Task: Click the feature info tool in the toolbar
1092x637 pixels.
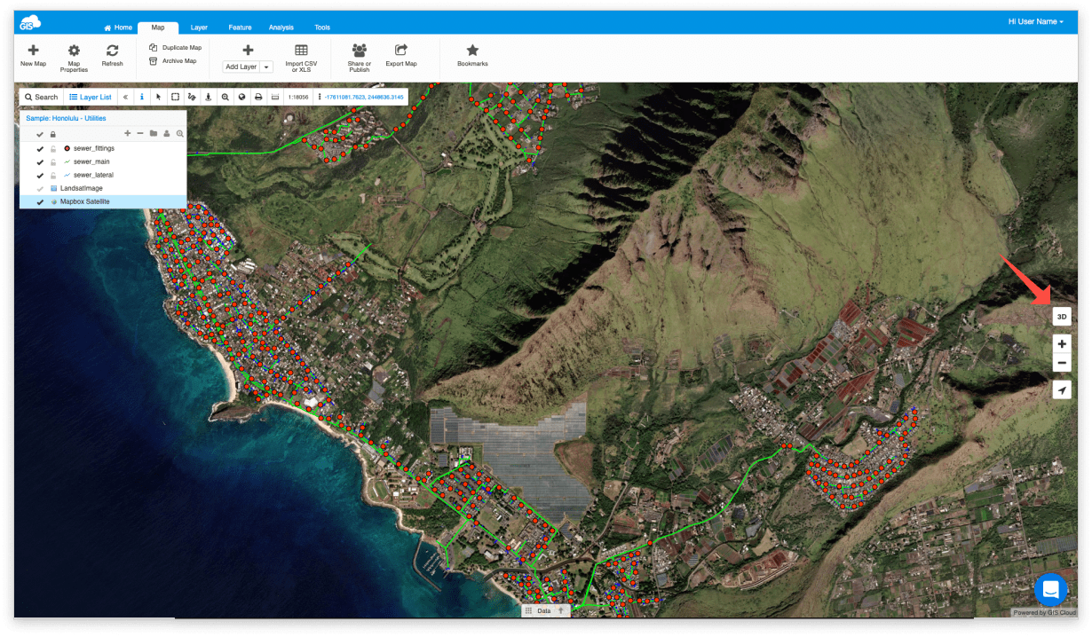Action: coord(141,98)
